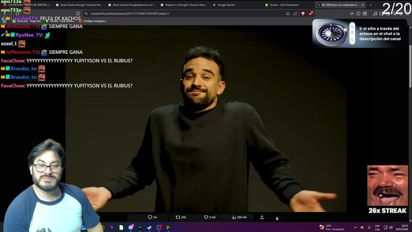Click the RyuNee_TV username in chat
This screenshot has height=232, width=412.
pos(29,35)
